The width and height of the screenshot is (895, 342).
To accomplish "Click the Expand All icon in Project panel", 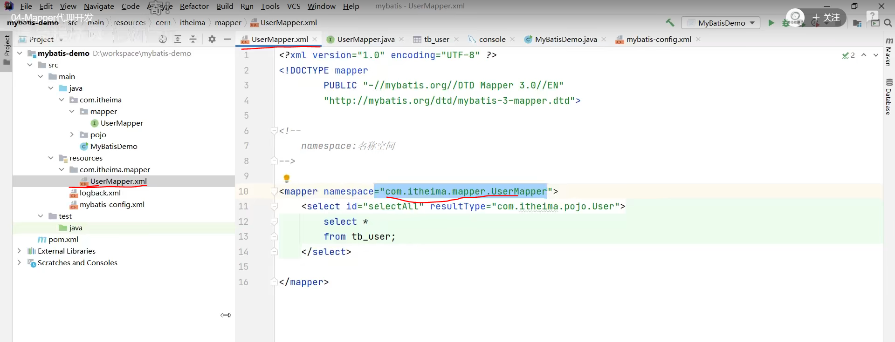I will [x=178, y=39].
